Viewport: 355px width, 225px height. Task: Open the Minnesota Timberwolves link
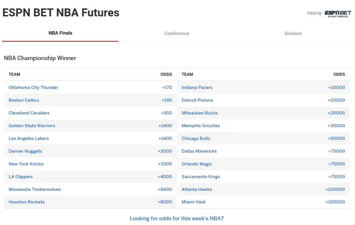(x=35, y=189)
